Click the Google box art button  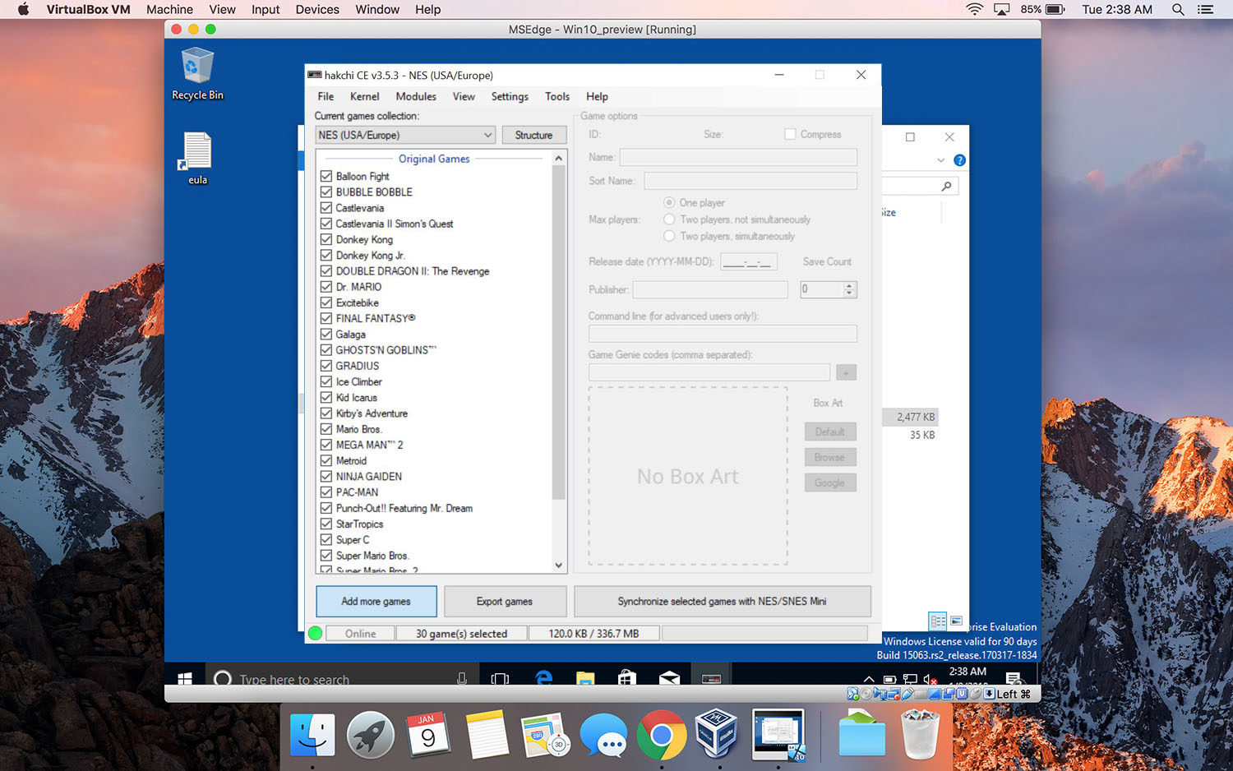coord(829,482)
